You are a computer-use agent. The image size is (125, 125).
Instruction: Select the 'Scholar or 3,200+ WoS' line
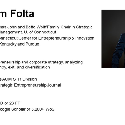pyautogui.click(x=33, y=109)
